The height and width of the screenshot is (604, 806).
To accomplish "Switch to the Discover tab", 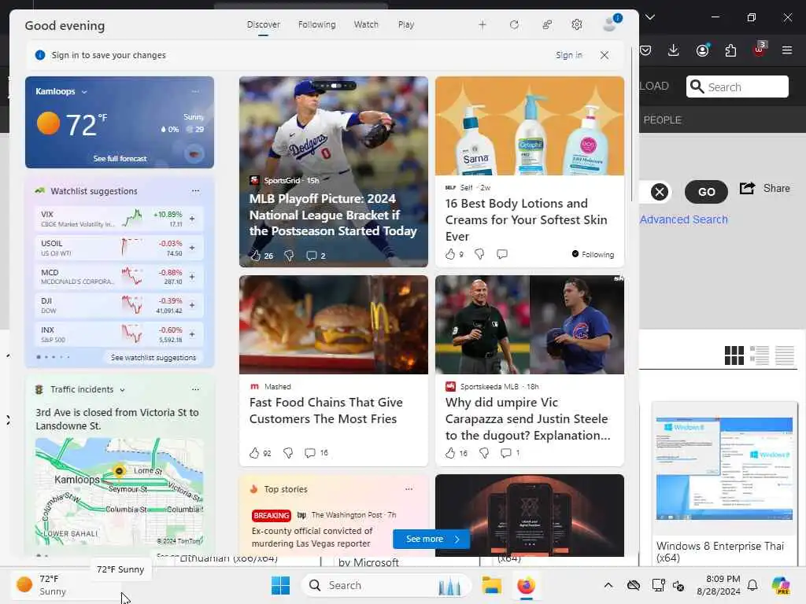I will coord(263,24).
